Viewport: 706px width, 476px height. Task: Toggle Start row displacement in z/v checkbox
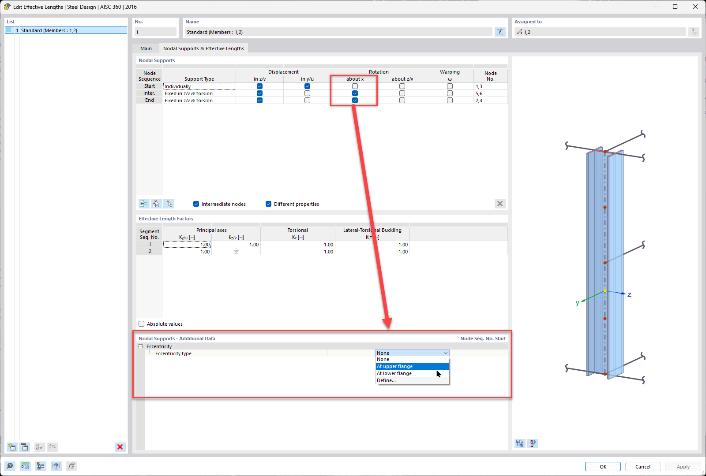point(259,86)
